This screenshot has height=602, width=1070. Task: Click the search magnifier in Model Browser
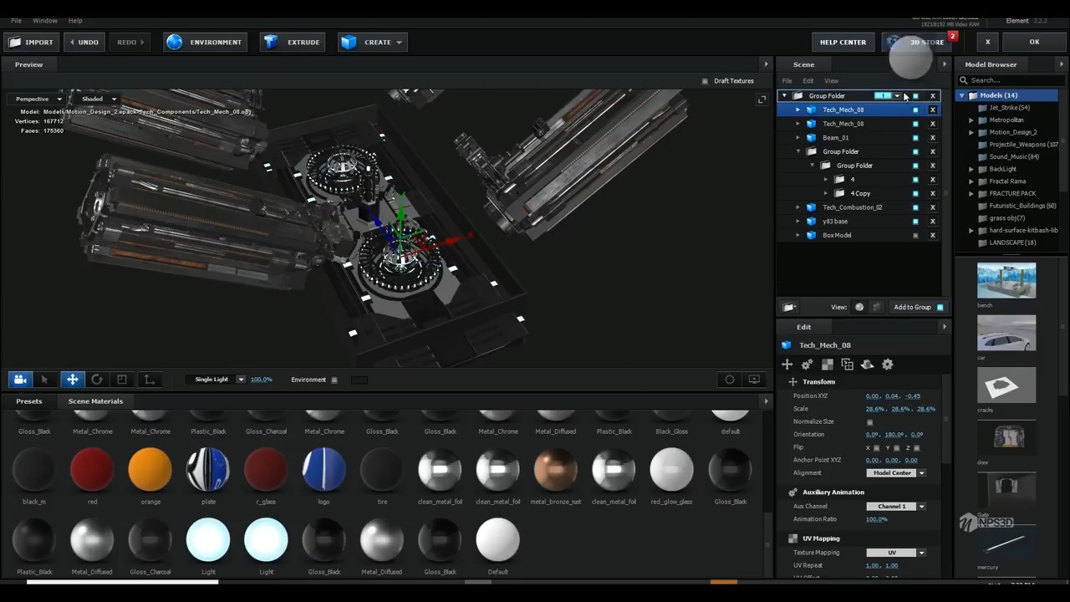tap(964, 80)
